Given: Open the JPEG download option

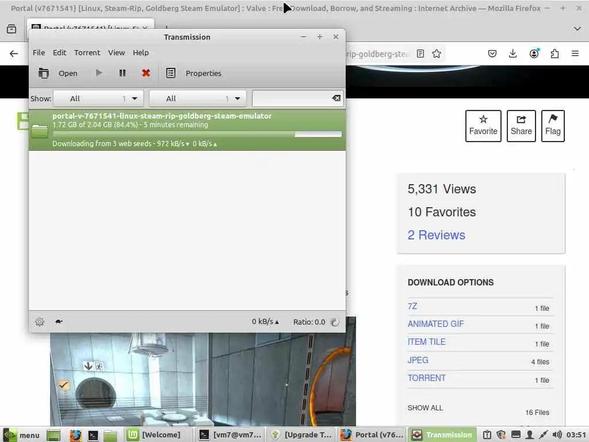Looking at the screenshot, I should [418, 360].
